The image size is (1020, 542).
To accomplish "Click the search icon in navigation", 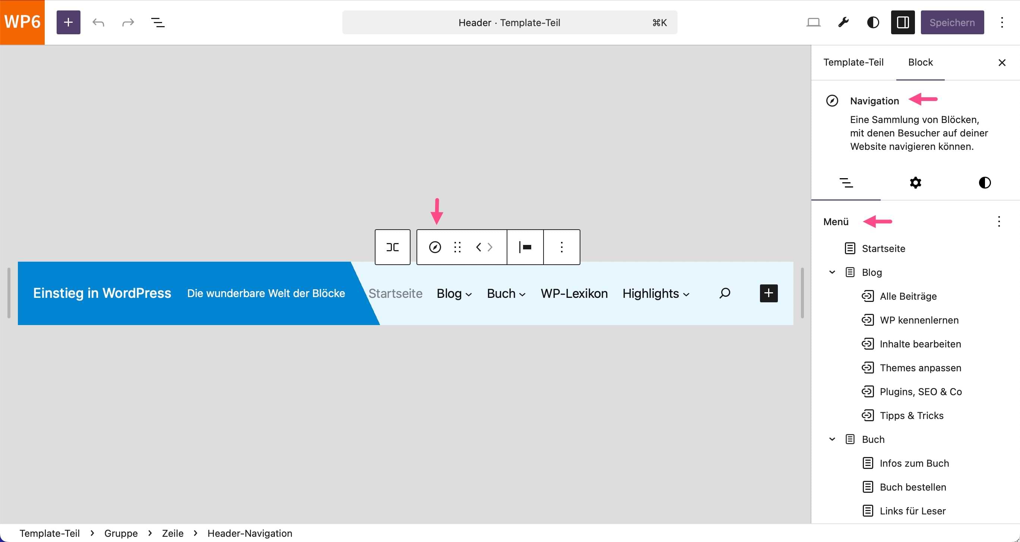I will (x=725, y=293).
